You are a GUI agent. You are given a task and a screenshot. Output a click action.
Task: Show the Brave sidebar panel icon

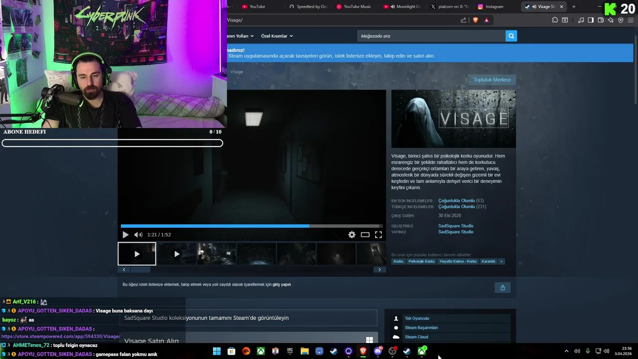tap(591, 20)
